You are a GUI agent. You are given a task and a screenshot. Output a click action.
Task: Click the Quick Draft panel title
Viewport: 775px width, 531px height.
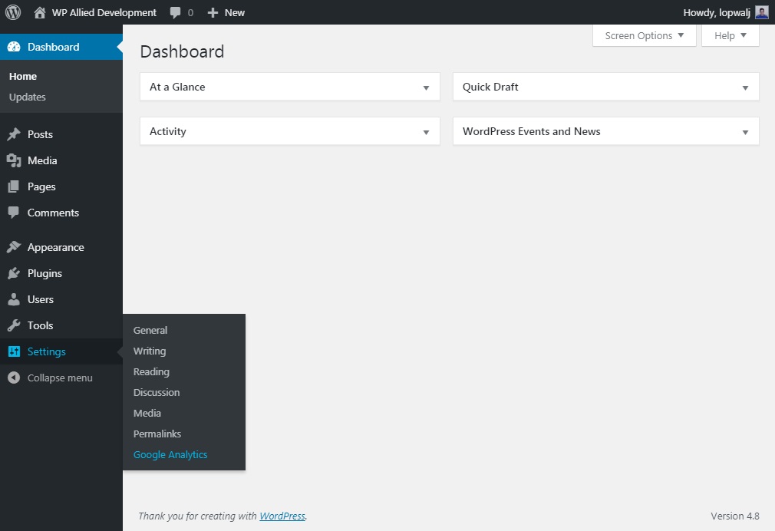[x=490, y=87]
